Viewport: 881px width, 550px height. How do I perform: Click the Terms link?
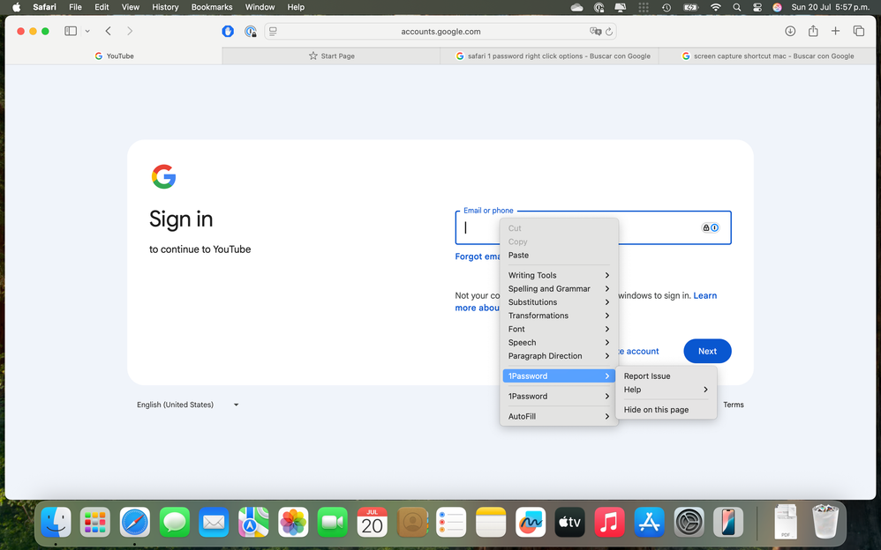tap(734, 405)
